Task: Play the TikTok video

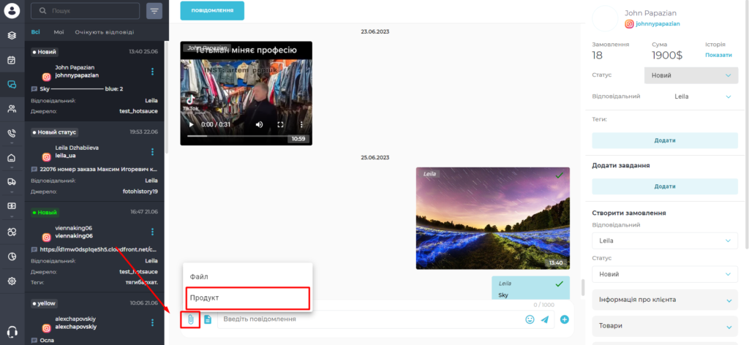Action: (x=191, y=124)
